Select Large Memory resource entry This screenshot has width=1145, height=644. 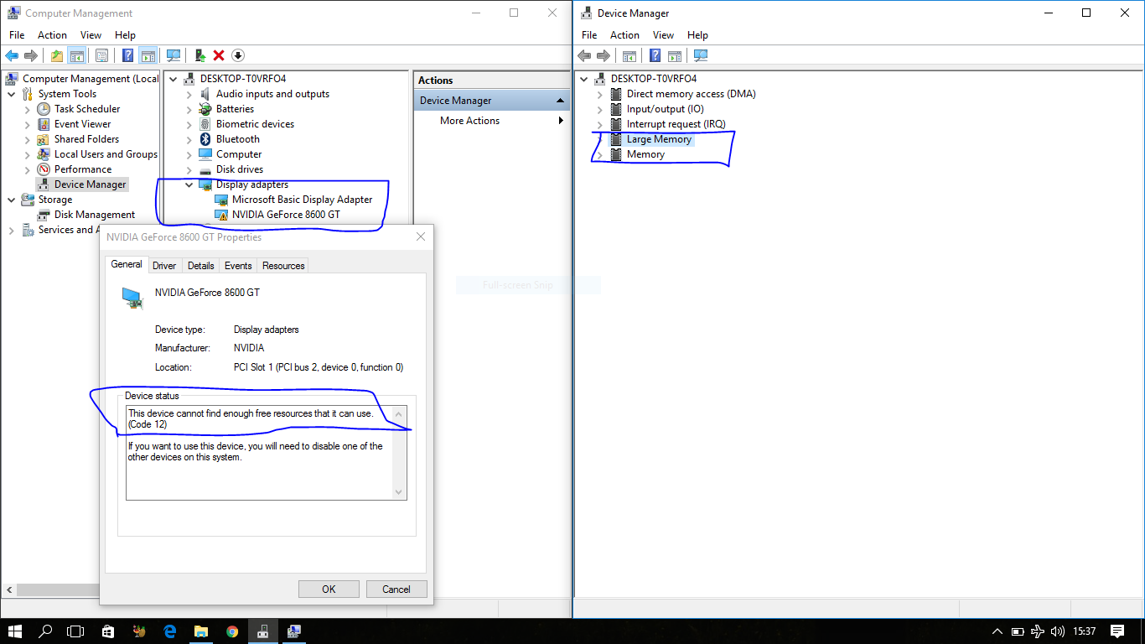pos(659,139)
